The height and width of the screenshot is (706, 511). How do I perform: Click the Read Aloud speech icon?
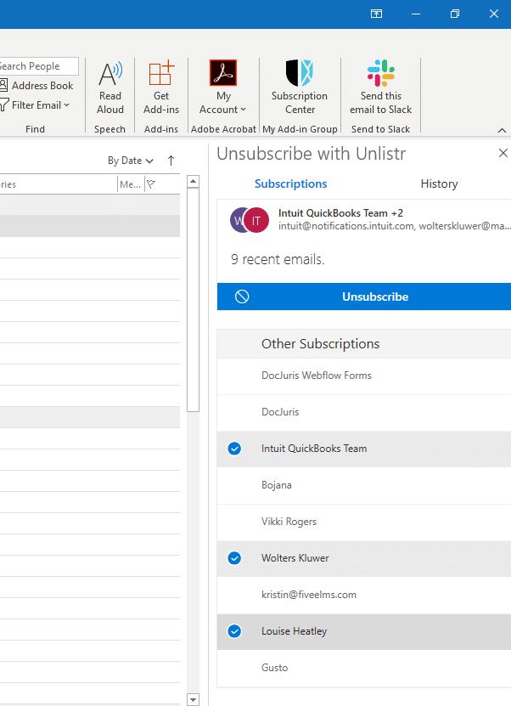(110, 88)
